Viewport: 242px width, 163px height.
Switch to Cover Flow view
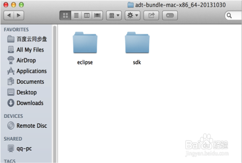pyautogui.click(x=97, y=15)
